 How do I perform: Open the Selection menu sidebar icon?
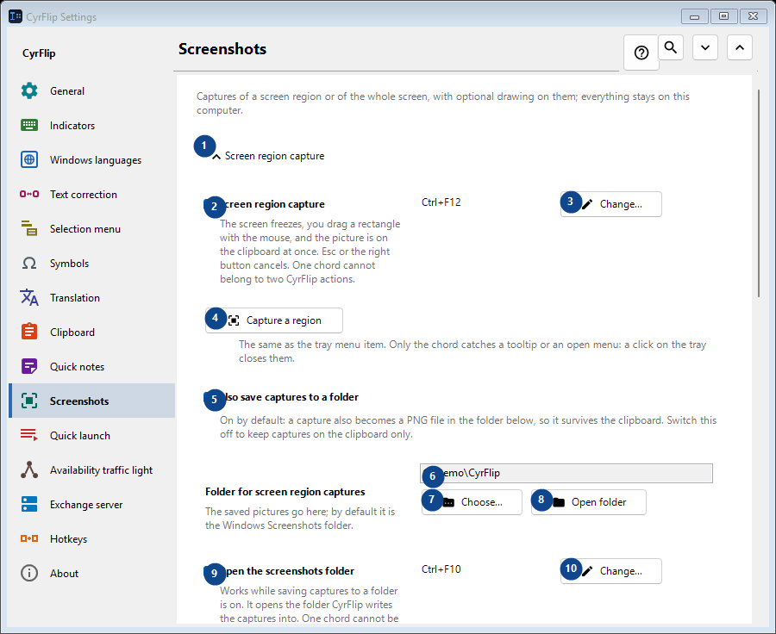pos(29,228)
